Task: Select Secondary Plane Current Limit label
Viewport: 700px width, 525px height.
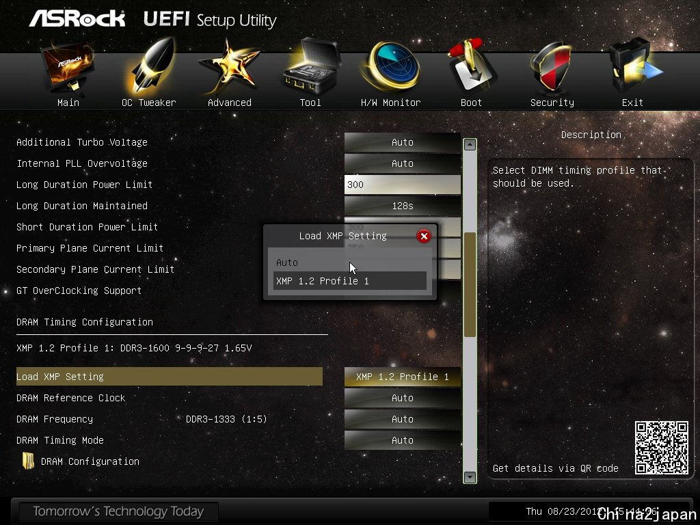Action: click(x=95, y=269)
